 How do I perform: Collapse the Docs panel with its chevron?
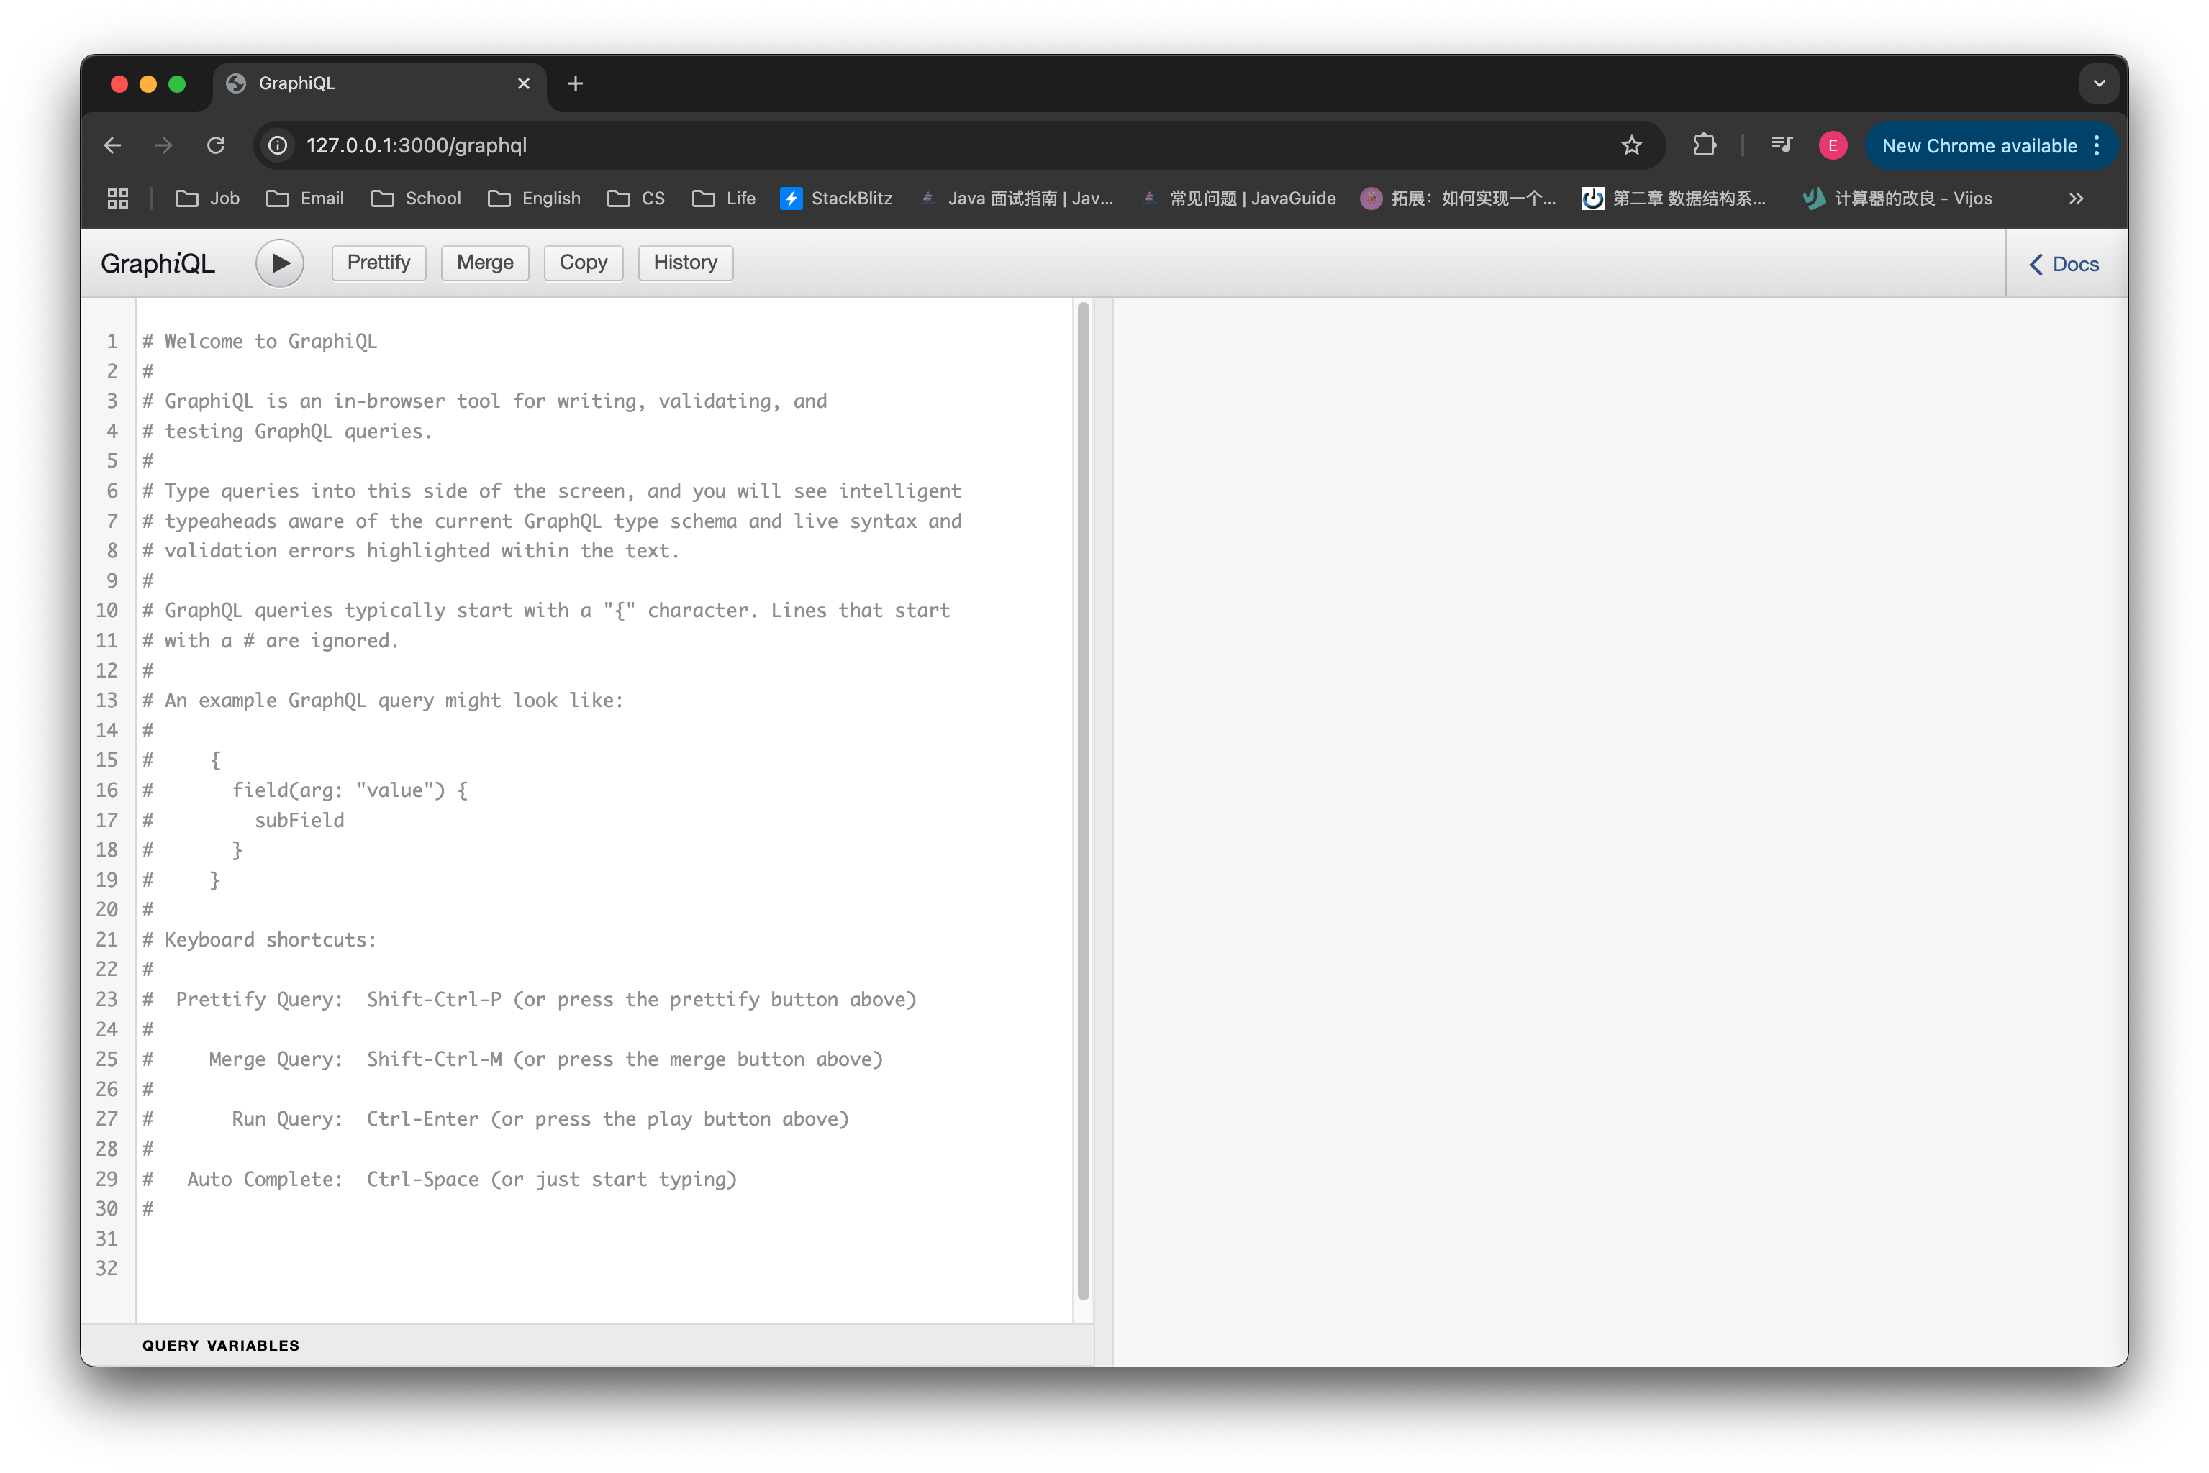tap(2035, 264)
